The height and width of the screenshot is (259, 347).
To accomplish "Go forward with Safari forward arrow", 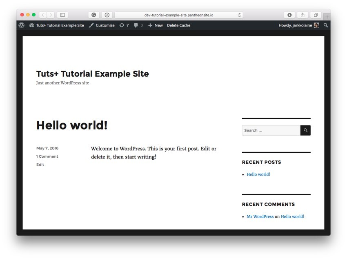I will pyautogui.click(x=51, y=15).
